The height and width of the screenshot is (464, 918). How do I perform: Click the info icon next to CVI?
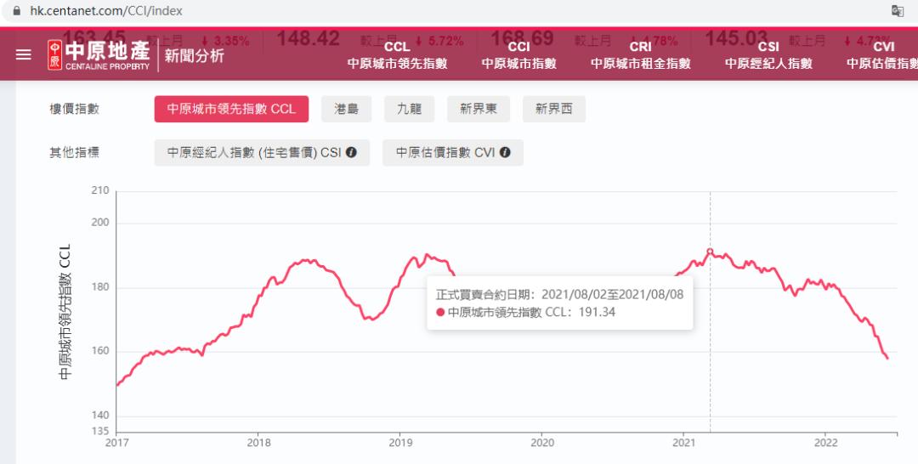coord(505,152)
